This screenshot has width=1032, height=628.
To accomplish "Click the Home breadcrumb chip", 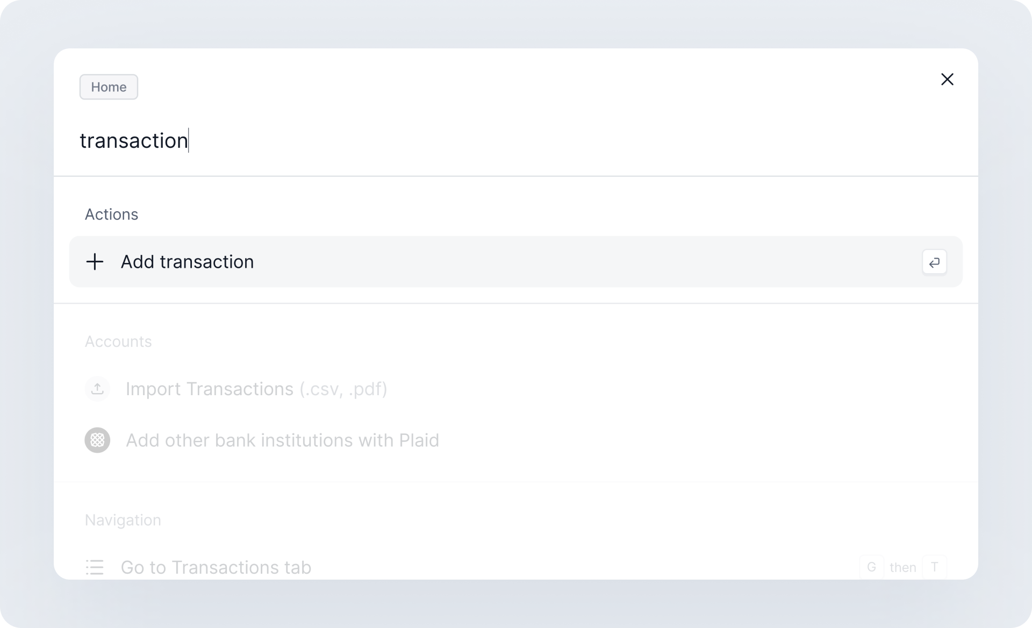I will (x=109, y=87).
